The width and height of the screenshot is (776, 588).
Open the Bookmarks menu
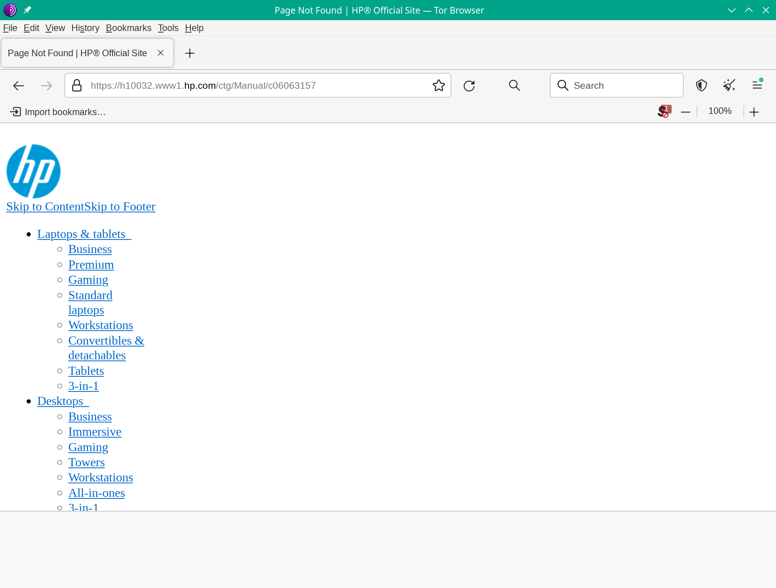tap(128, 28)
